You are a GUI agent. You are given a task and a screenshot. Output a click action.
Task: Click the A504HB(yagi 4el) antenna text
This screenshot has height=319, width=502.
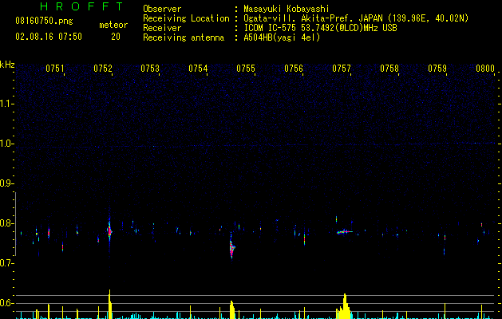(282, 37)
